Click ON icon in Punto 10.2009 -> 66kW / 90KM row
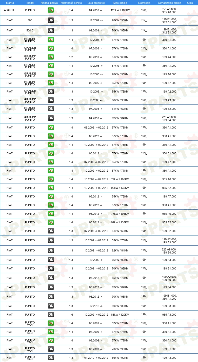 click(51, 260)
